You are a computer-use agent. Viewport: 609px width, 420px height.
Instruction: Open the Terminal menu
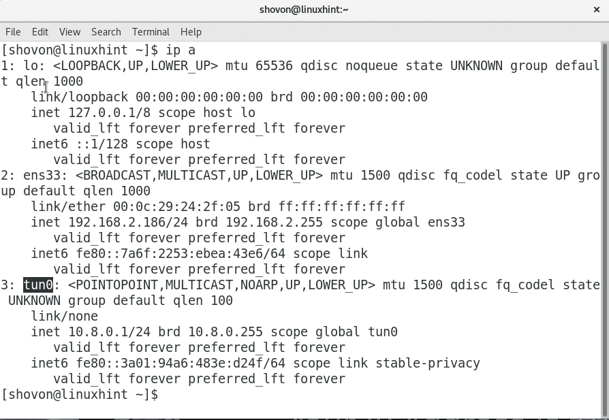pyautogui.click(x=151, y=32)
